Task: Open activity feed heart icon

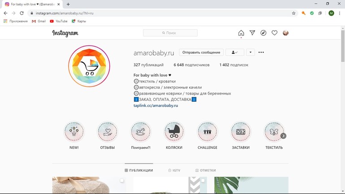Action: (x=274, y=33)
